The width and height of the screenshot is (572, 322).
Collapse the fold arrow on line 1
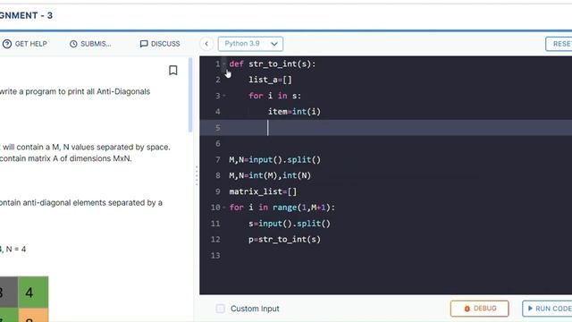click(224, 64)
